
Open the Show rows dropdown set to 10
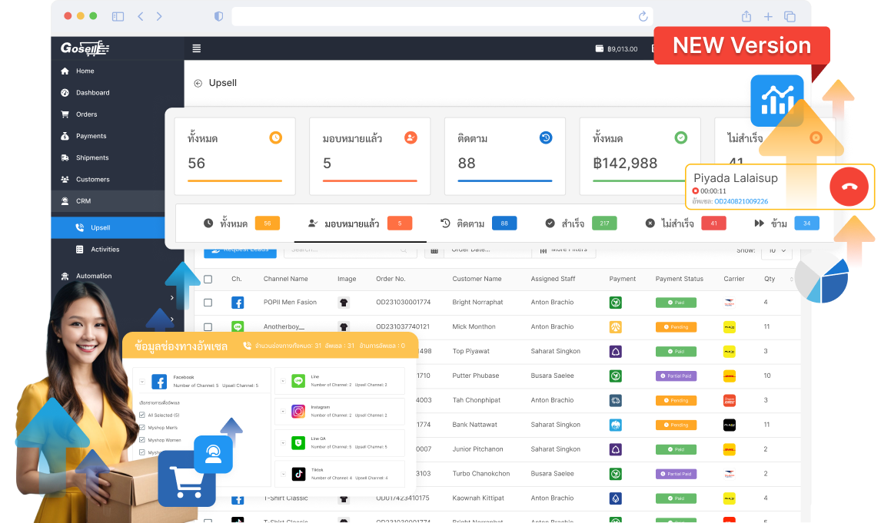[x=777, y=251]
